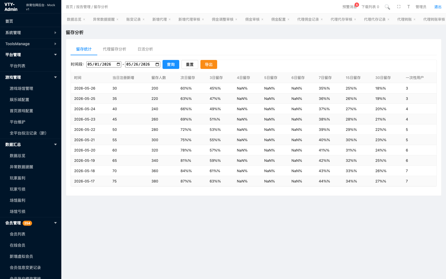Viewport: 446px width, 279px height.
Task: Close the 代理代存审核 tab
Action: 355,20
